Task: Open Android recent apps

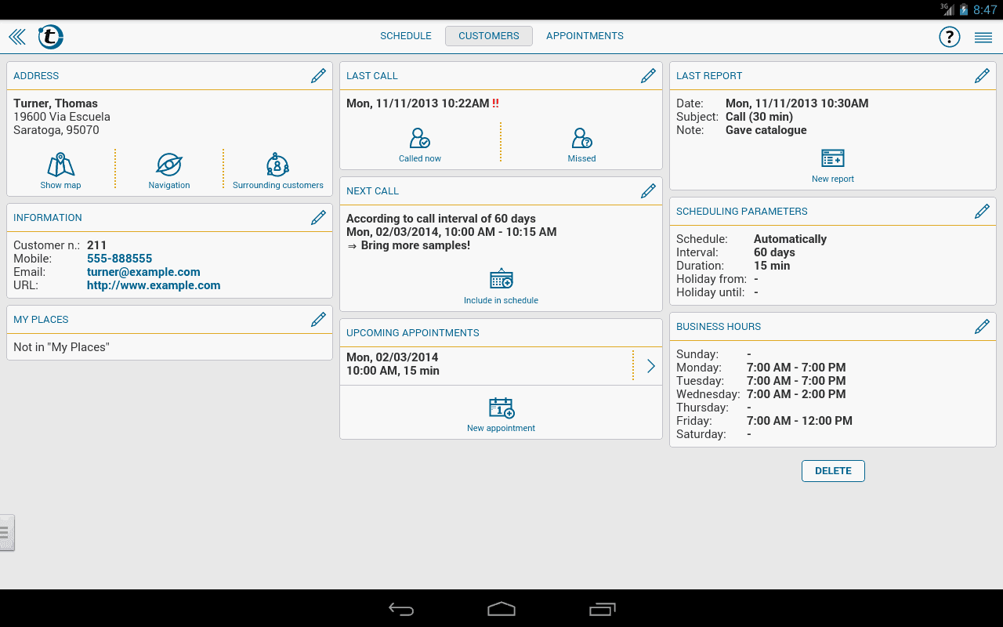Action: pyautogui.click(x=603, y=609)
